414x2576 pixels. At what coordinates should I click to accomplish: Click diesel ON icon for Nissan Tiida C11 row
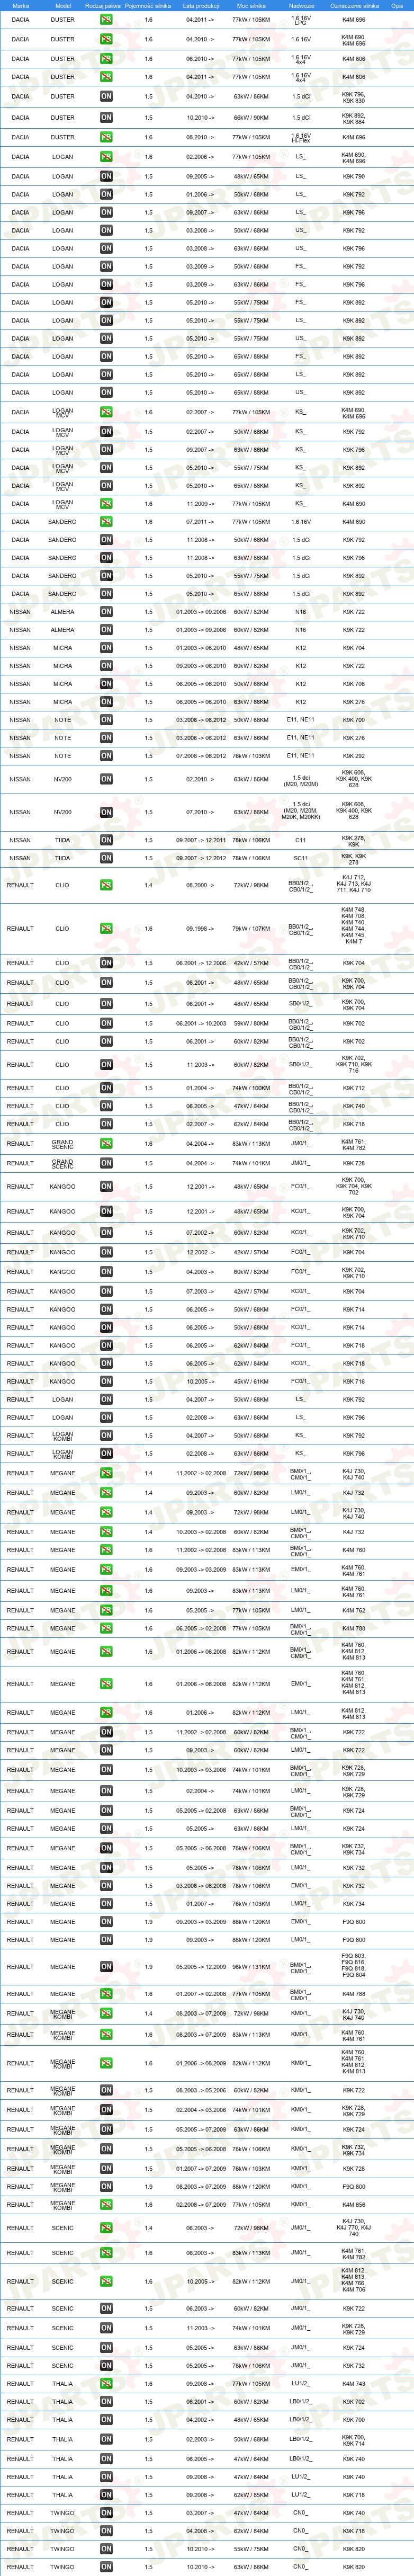tap(106, 840)
